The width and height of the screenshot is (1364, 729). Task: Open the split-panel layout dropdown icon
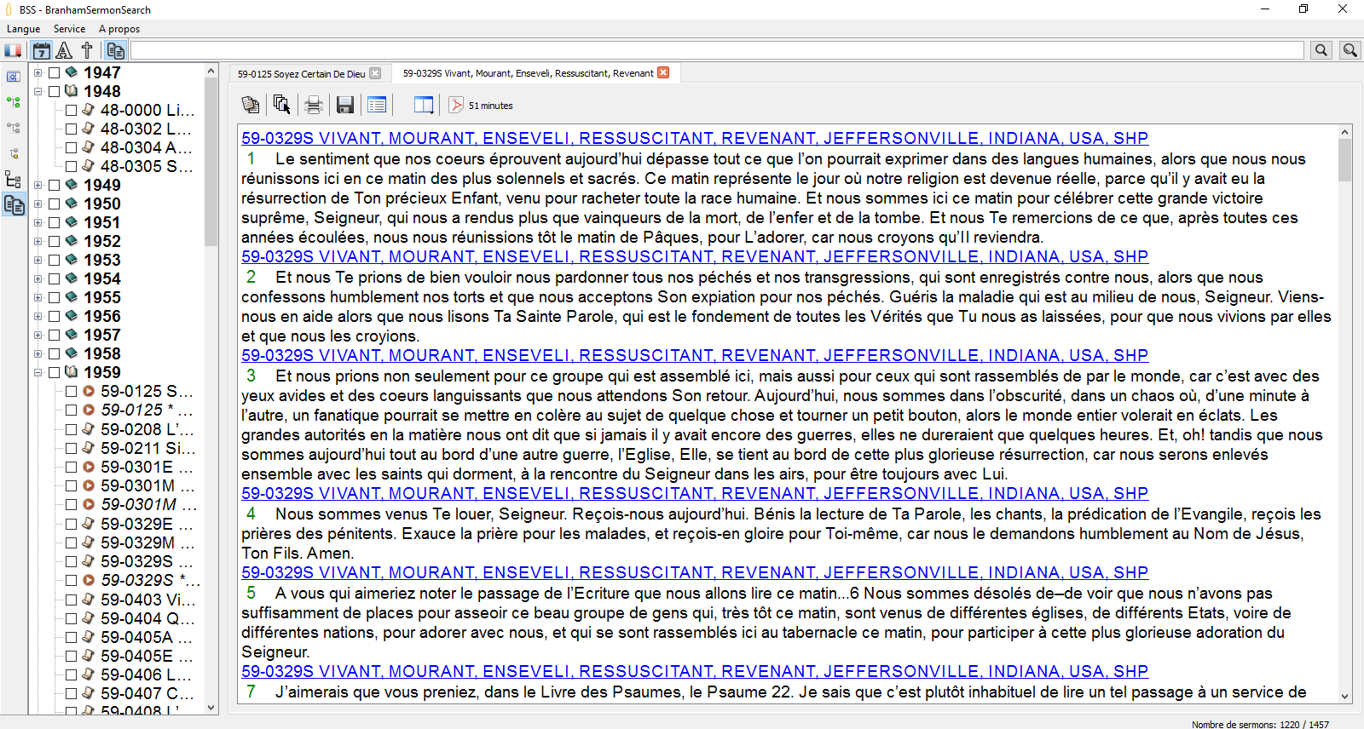coord(424,105)
